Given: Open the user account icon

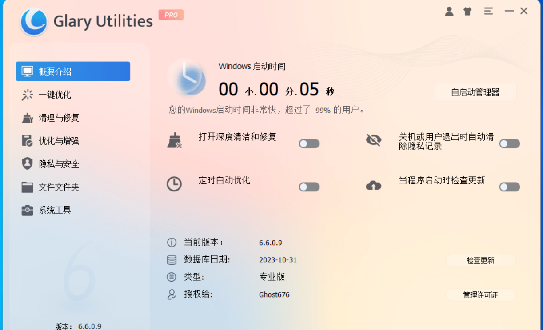Looking at the screenshot, I should 449,12.
